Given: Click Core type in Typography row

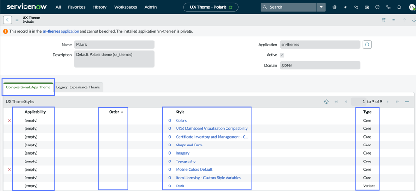Looking at the screenshot, I should coord(367,161).
